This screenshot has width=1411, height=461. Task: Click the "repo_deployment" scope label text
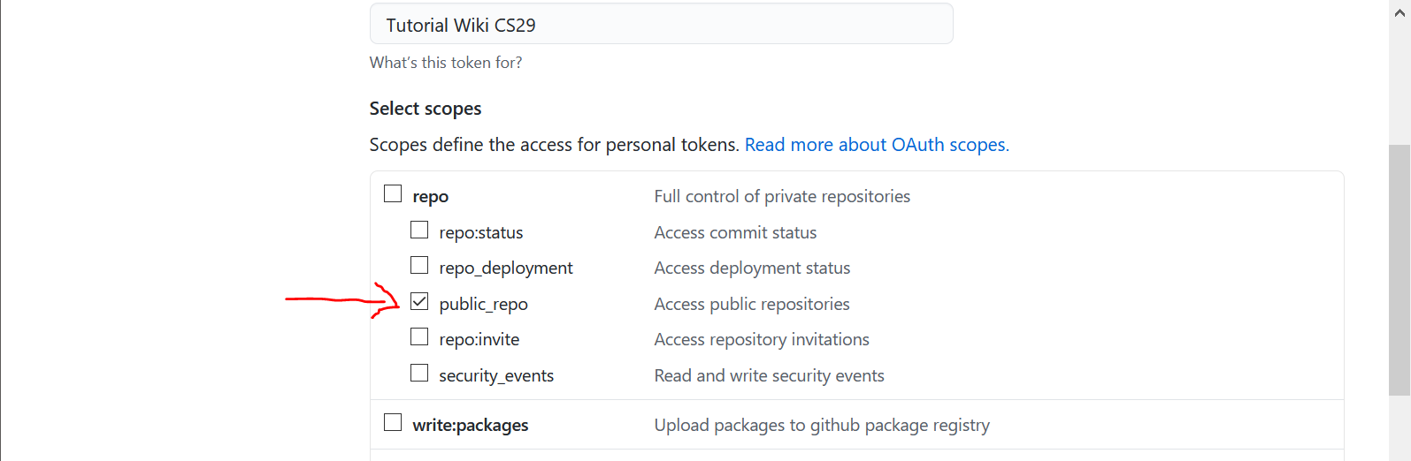coord(505,268)
